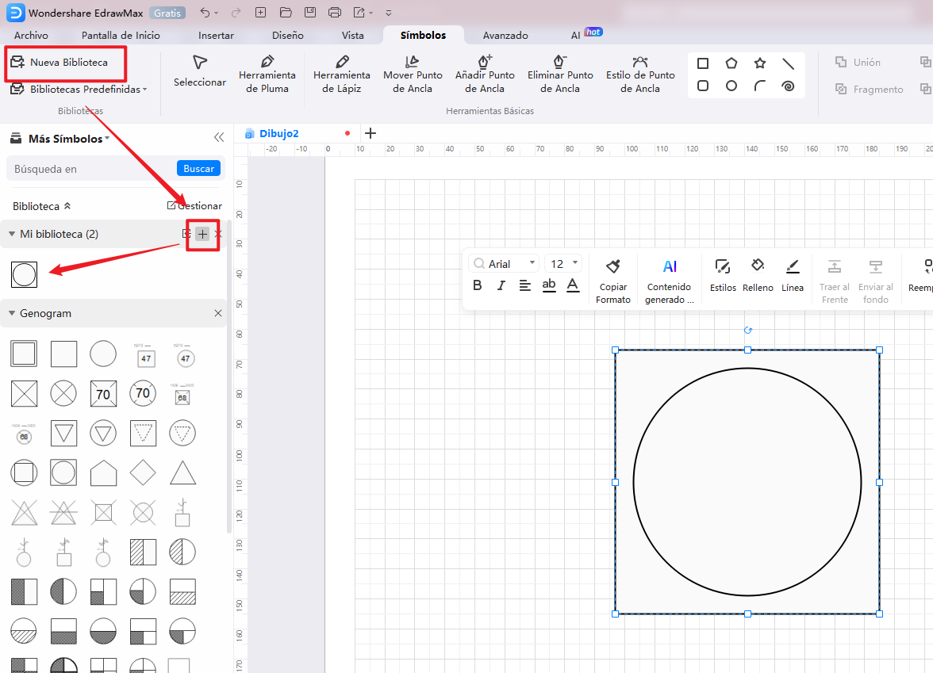
Task: Collapse the Genogram library section
Action: (x=12, y=314)
